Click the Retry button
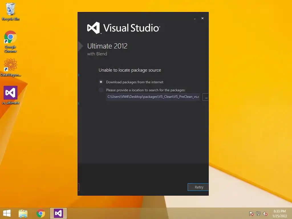This screenshot has width=292, height=219. (198, 187)
